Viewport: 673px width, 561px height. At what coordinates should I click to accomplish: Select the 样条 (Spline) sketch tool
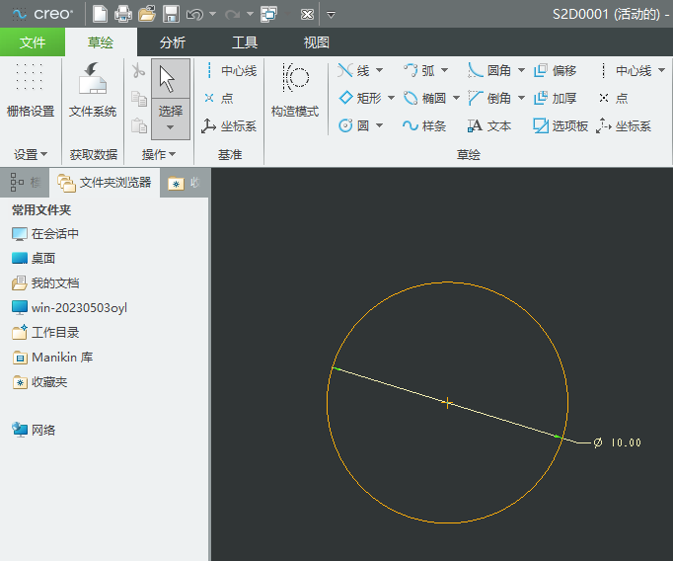424,126
